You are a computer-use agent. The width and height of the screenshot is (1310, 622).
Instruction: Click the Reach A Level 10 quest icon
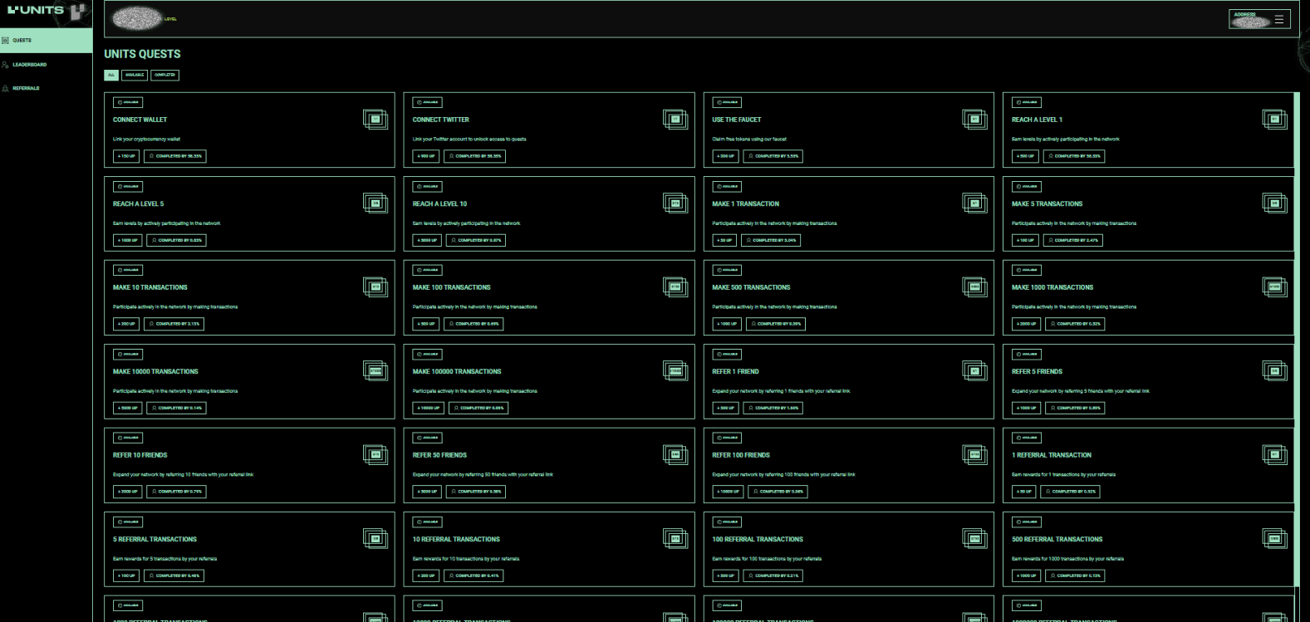tap(675, 203)
